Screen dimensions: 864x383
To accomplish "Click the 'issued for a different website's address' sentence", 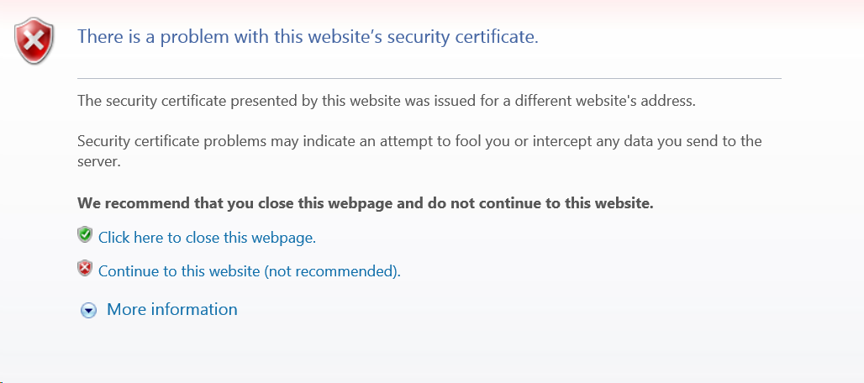I will pyautogui.click(x=387, y=102).
